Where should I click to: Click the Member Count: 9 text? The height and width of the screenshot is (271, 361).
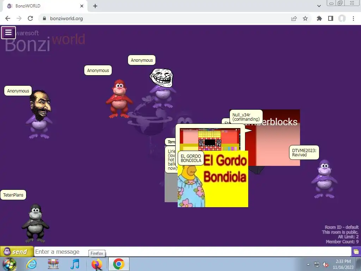click(x=342, y=241)
